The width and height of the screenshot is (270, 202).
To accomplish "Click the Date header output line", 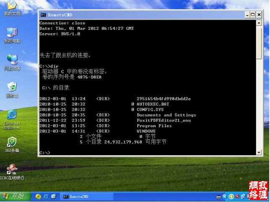I will click(x=87, y=29).
